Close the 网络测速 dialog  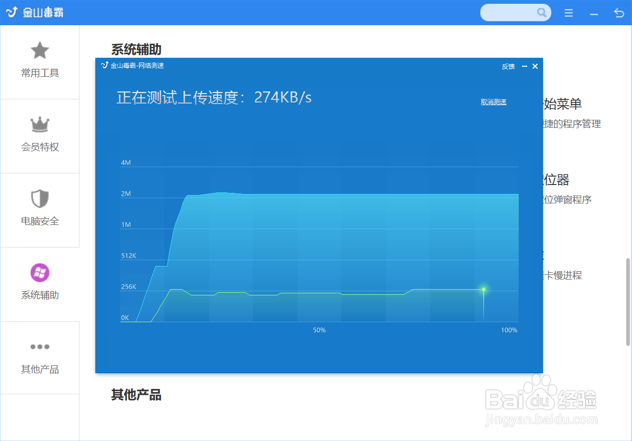click(x=535, y=66)
